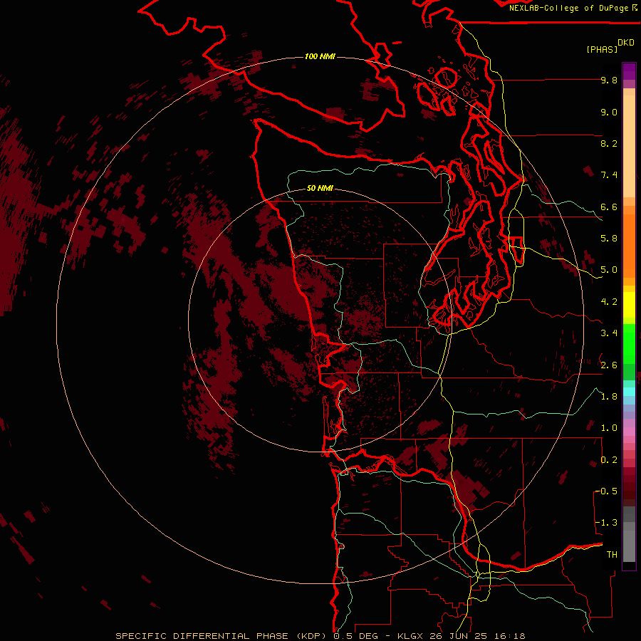Click the 5.0 value on the color scale
This screenshot has height=641, width=641.
[609, 270]
